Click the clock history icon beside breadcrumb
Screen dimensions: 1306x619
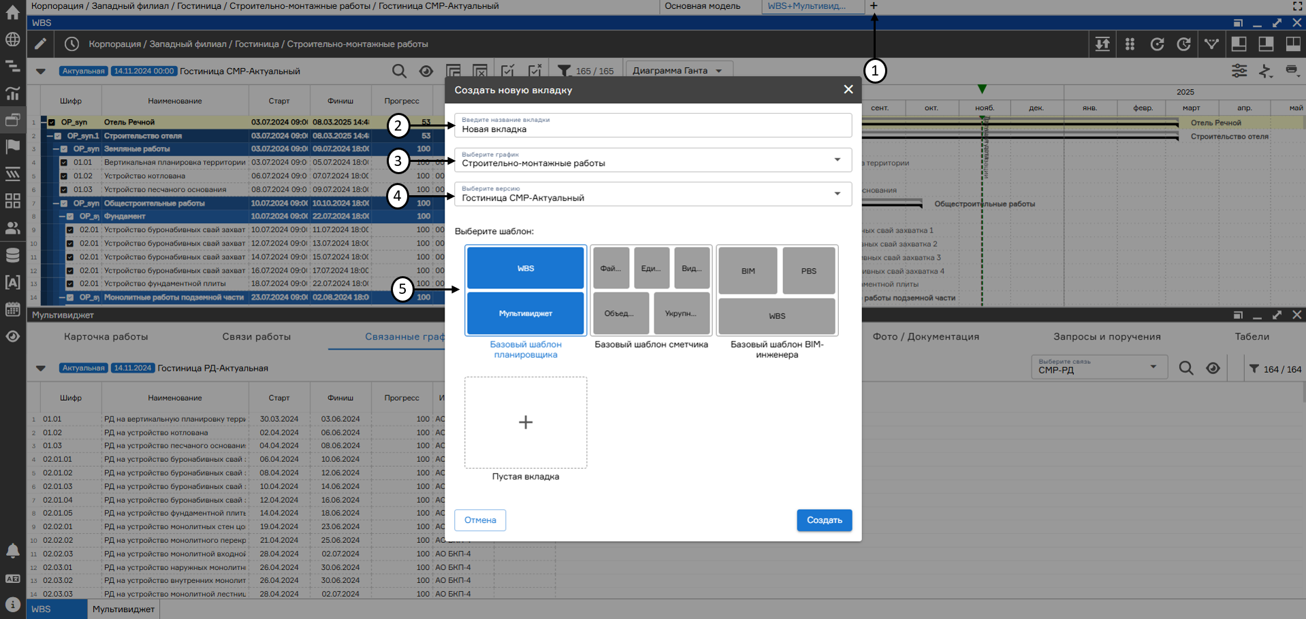tap(71, 44)
